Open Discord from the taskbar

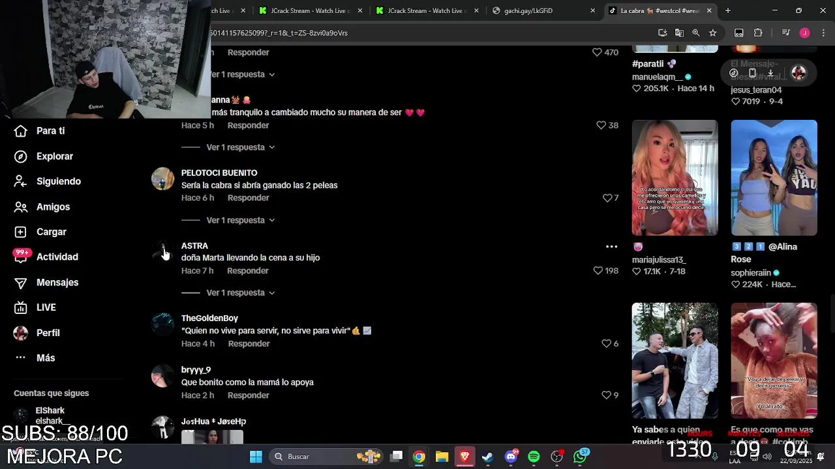point(511,457)
